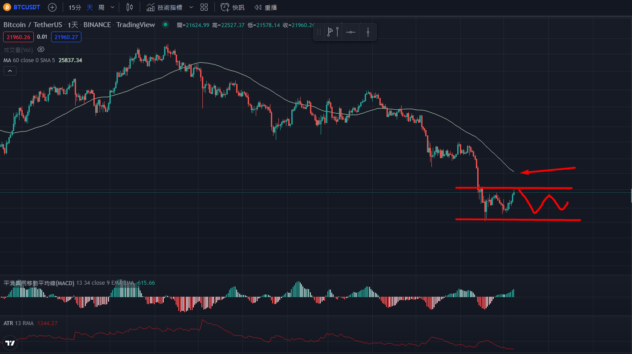Switch to the 15分 time interval
This screenshot has height=354, width=632.
[x=75, y=7]
